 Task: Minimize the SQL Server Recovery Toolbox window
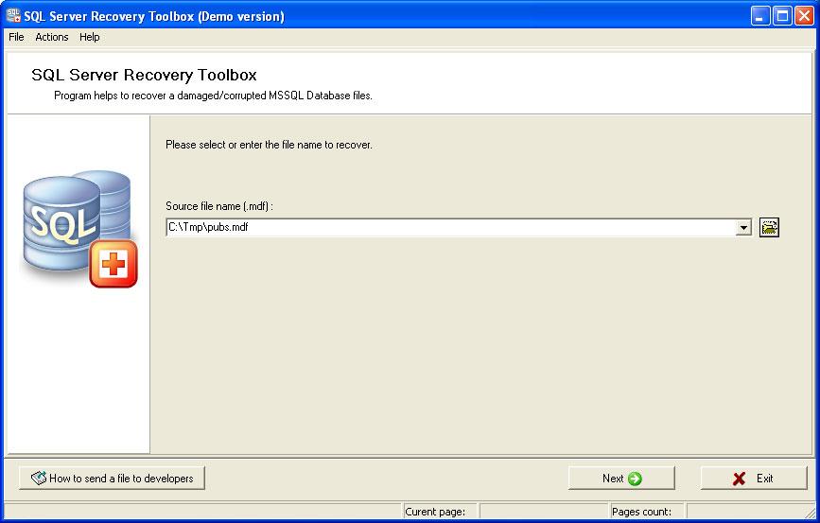pyautogui.click(x=760, y=16)
